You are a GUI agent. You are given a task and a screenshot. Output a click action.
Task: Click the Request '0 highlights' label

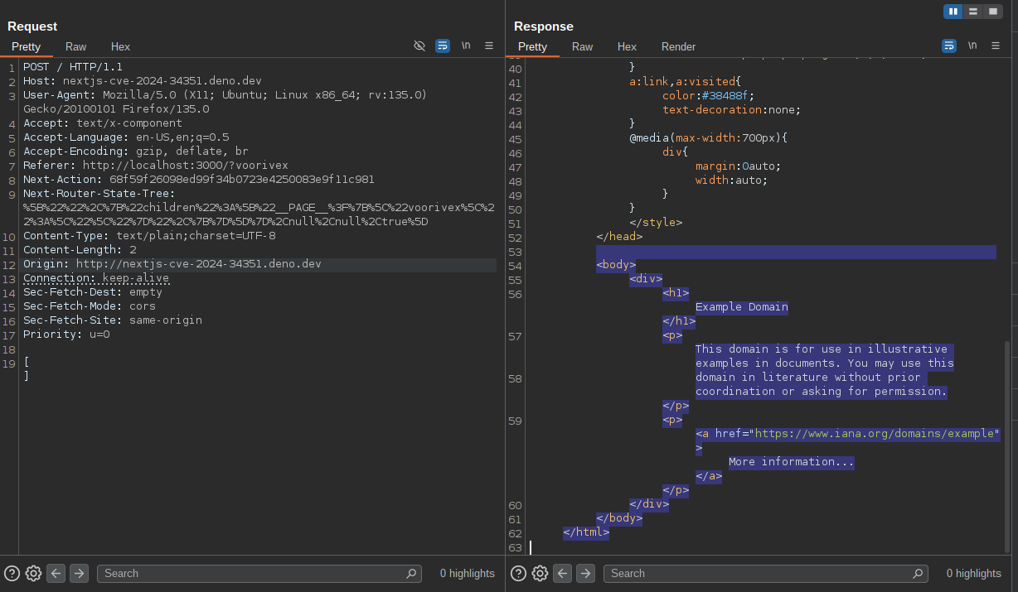468,573
